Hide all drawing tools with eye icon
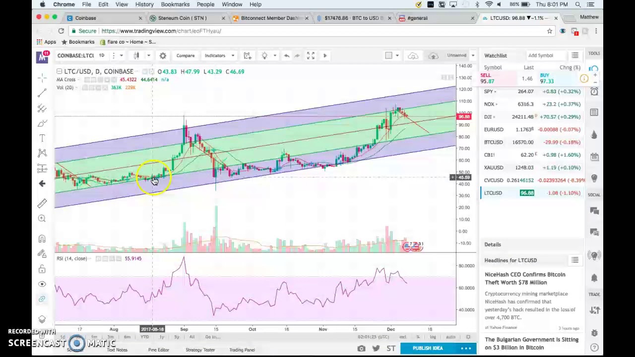Image resolution: width=635 pixels, height=357 pixels. [x=42, y=284]
